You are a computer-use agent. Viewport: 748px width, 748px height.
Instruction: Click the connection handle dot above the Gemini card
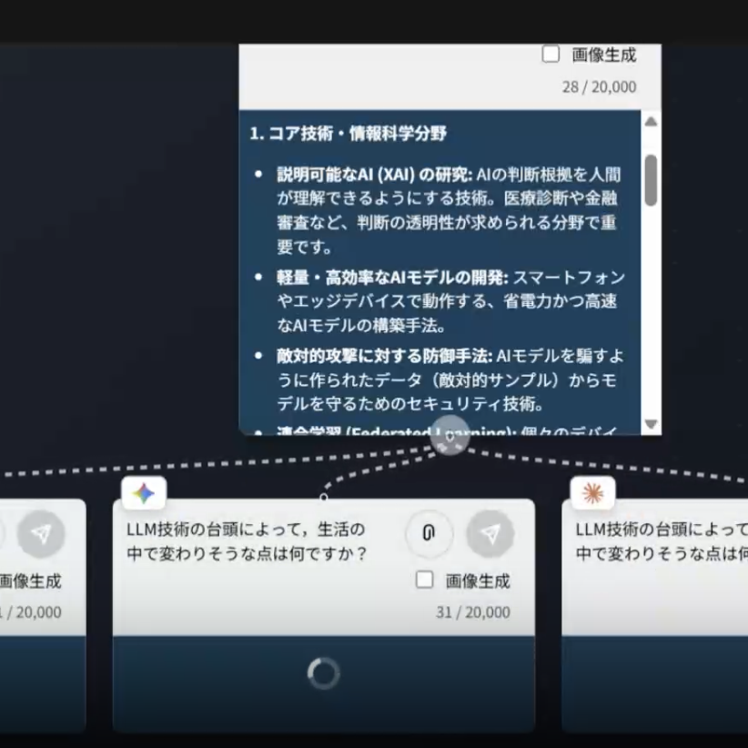324,498
